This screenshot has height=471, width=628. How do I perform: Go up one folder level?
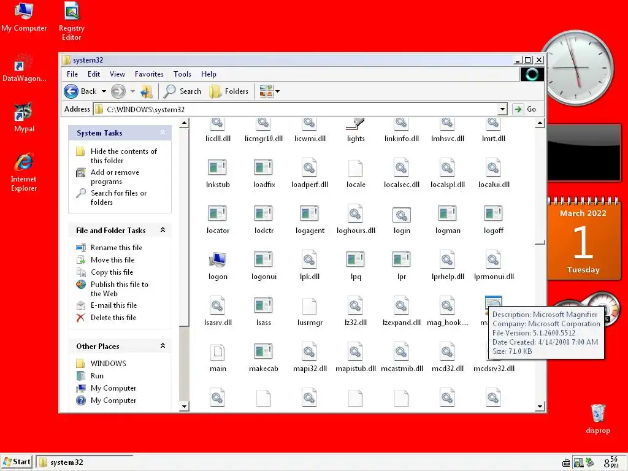click(147, 91)
